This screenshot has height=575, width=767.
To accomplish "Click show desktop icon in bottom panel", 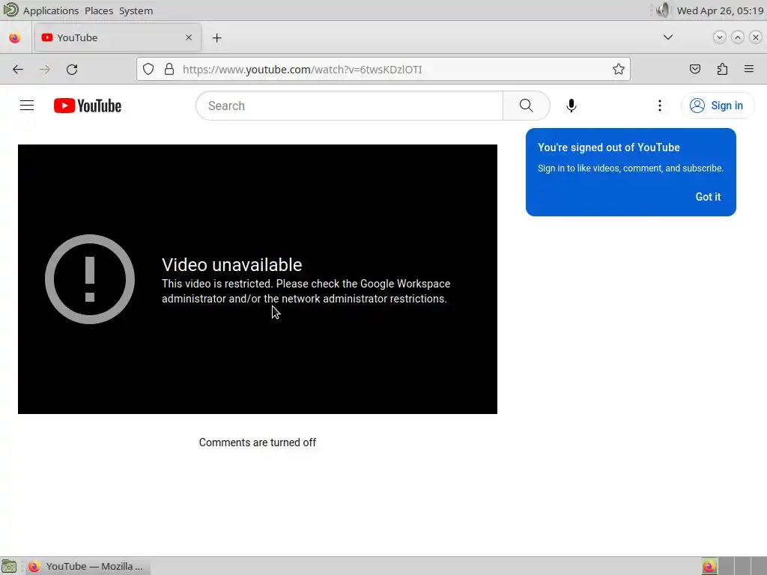I will tap(9, 566).
